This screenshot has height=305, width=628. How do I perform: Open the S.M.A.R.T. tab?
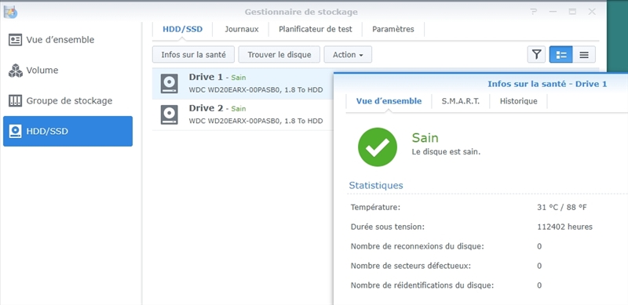coord(461,101)
